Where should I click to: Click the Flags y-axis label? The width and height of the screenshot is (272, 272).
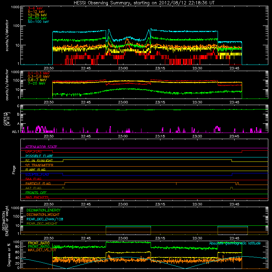14,170
